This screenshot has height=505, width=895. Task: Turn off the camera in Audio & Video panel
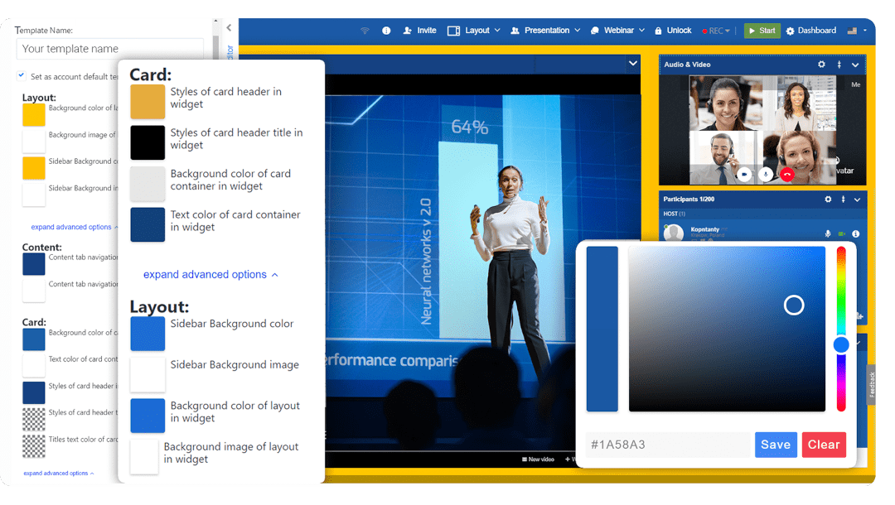click(744, 175)
